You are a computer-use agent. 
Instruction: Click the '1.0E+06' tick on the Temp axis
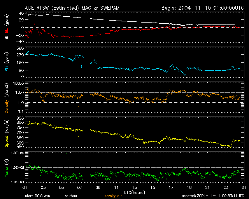(x=18, y=153)
